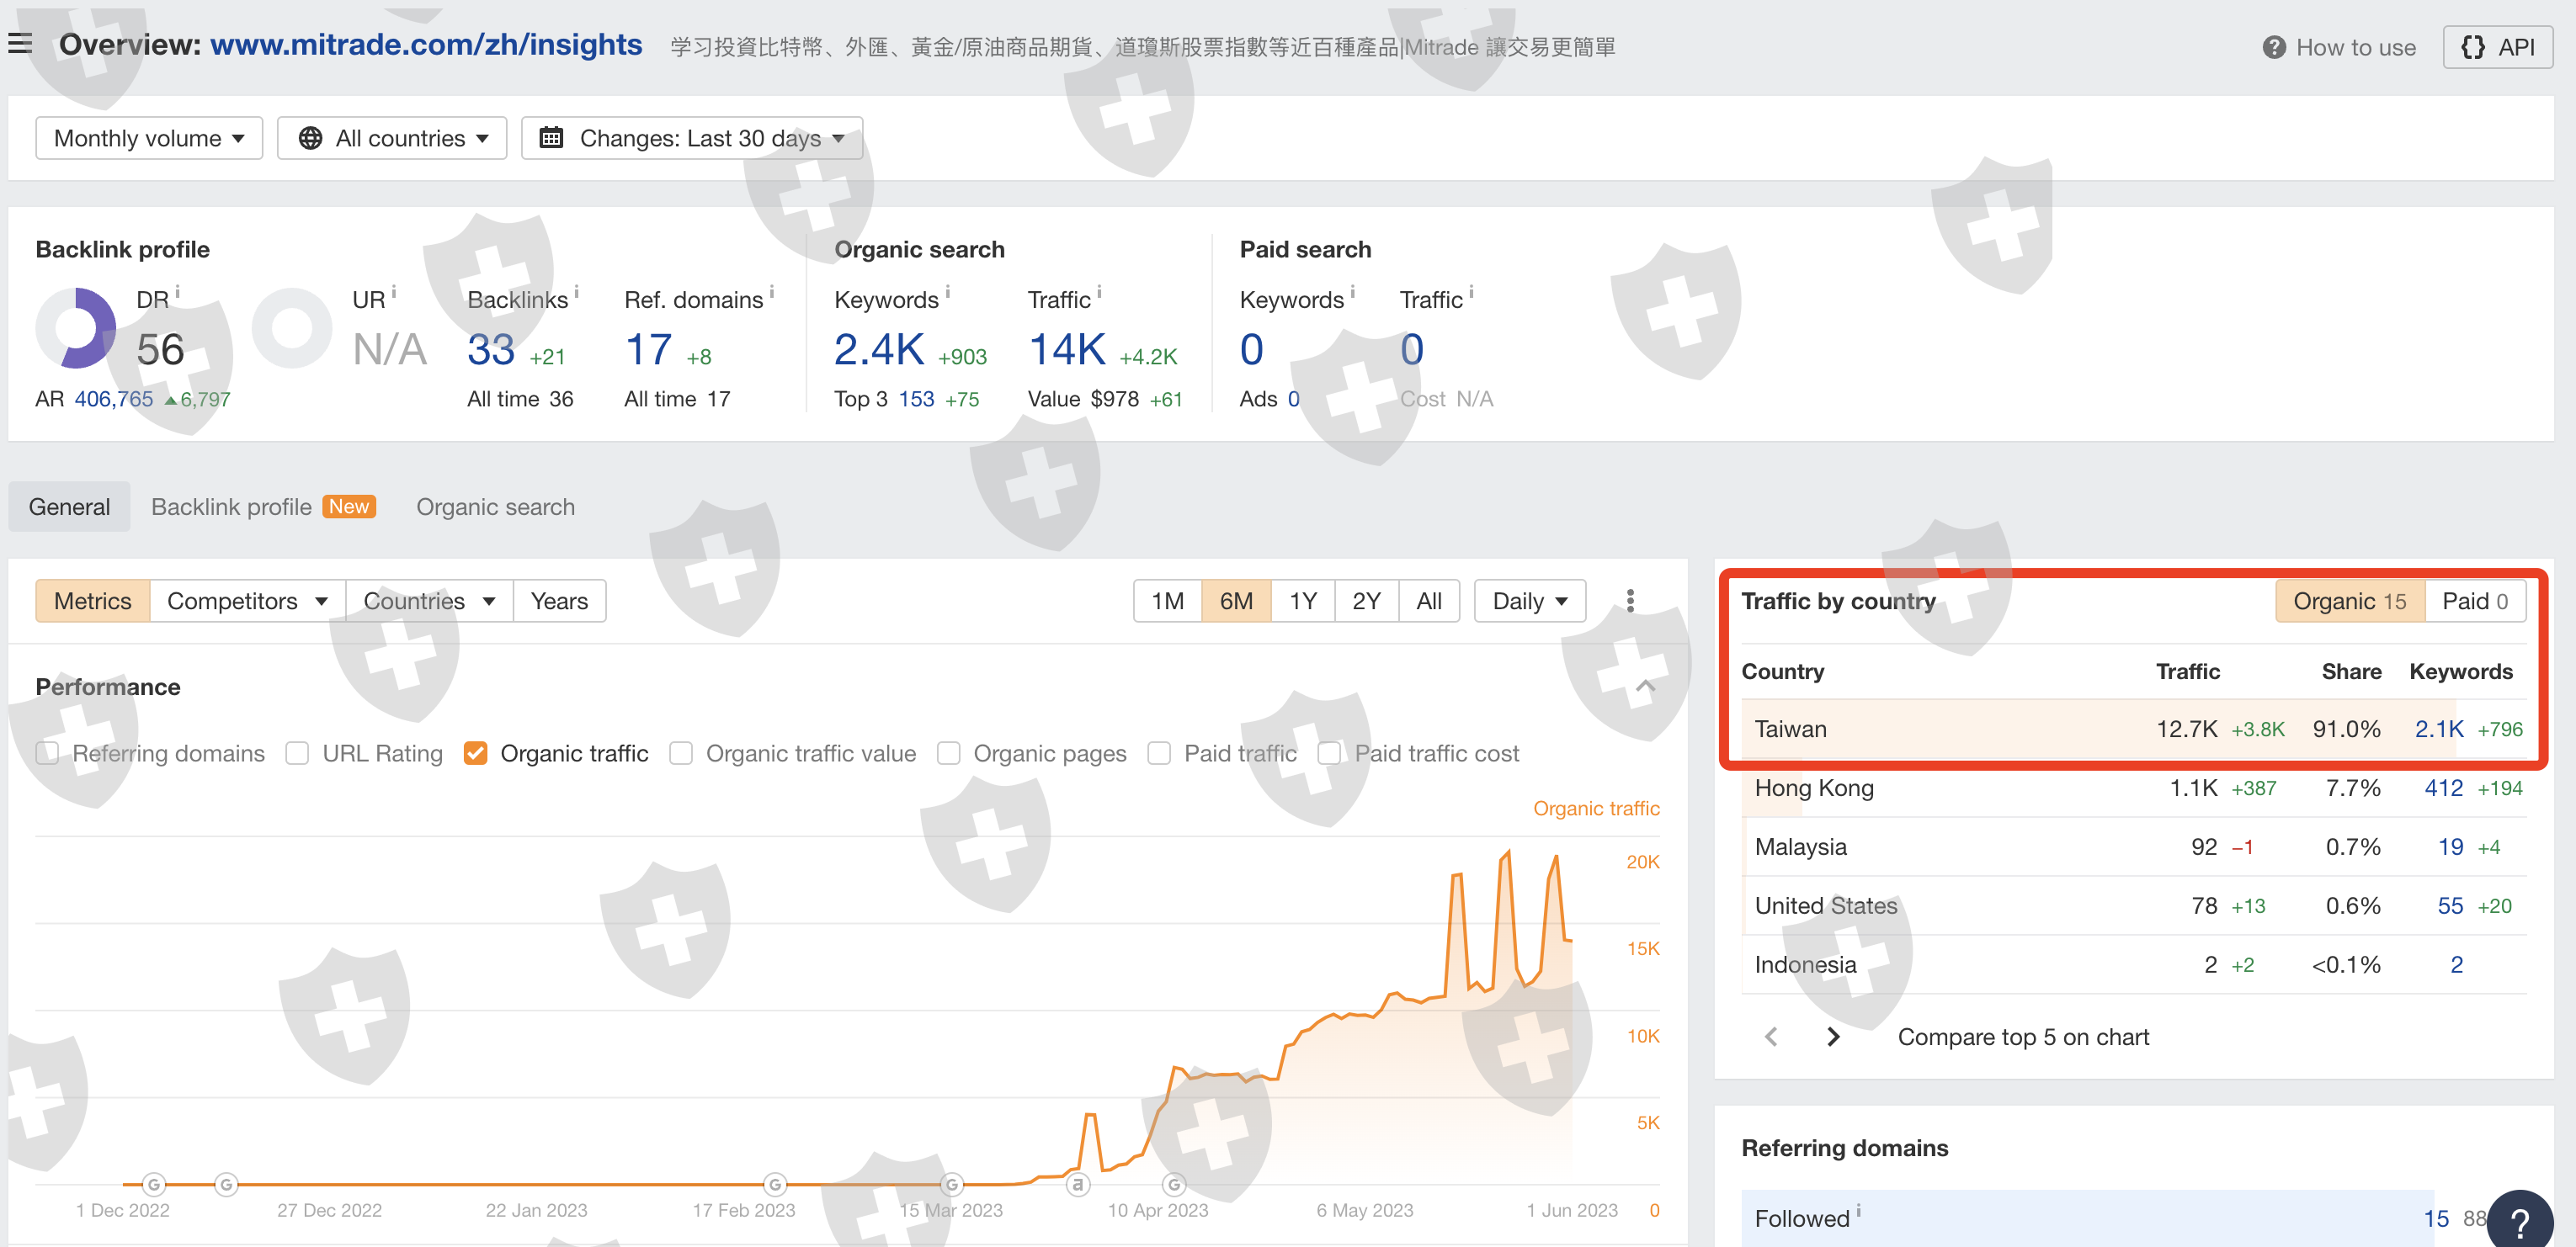Click the Google update marker near 17 Feb 2023

775,1184
